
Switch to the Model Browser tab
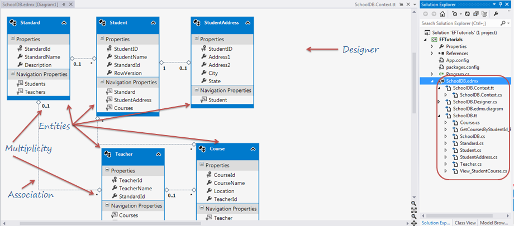(494, 223)
